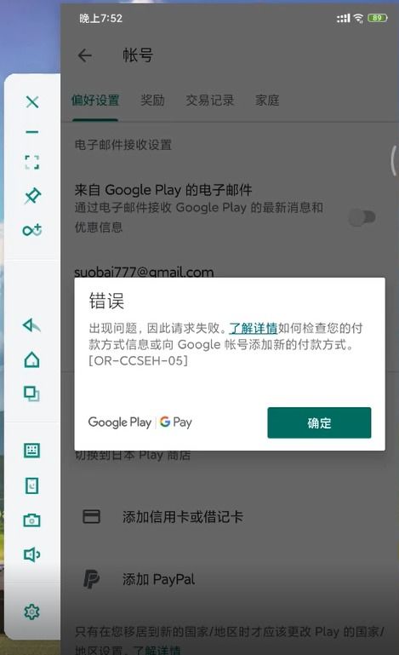
Task: Go back using the 帐号 header arrow
Action: pos(85,55)
